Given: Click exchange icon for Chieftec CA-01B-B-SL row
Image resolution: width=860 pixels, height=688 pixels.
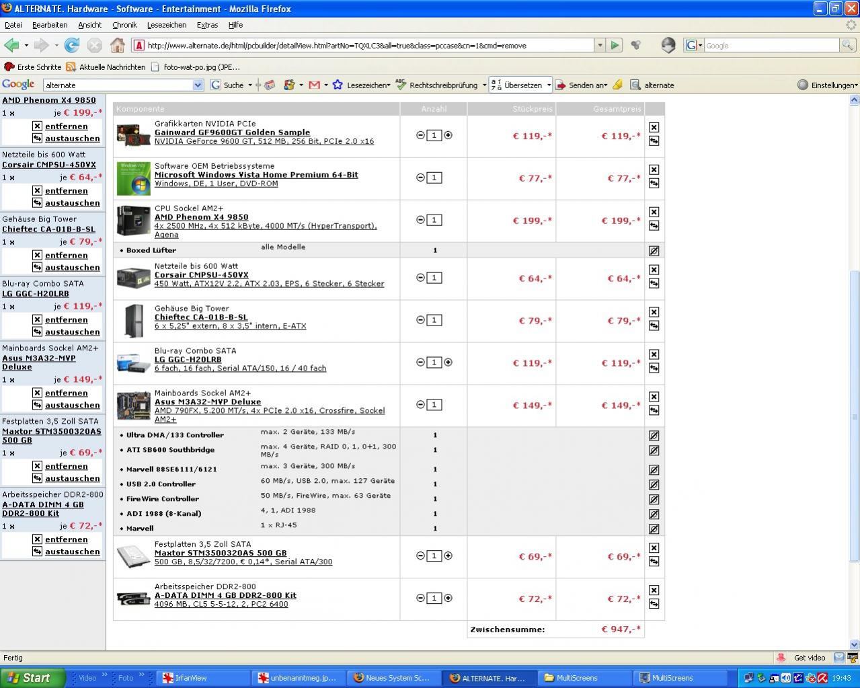Looking at the screenshot, I should point(654,326).
